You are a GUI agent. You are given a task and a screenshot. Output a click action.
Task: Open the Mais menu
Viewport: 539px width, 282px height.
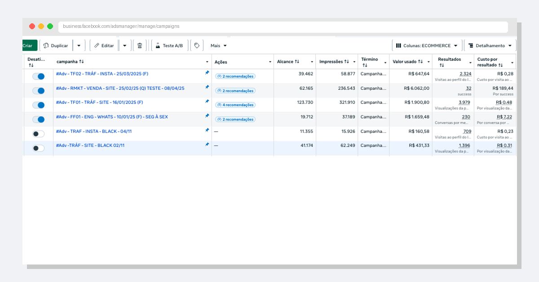(x=218, y=45)
